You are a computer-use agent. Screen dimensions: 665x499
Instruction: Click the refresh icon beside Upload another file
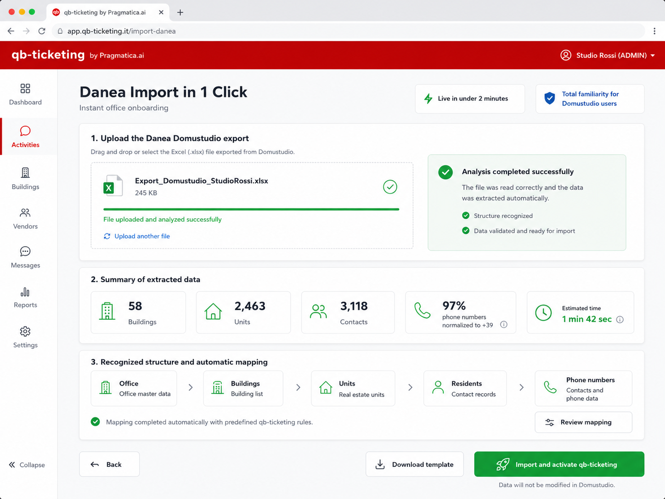coord(107,236)
